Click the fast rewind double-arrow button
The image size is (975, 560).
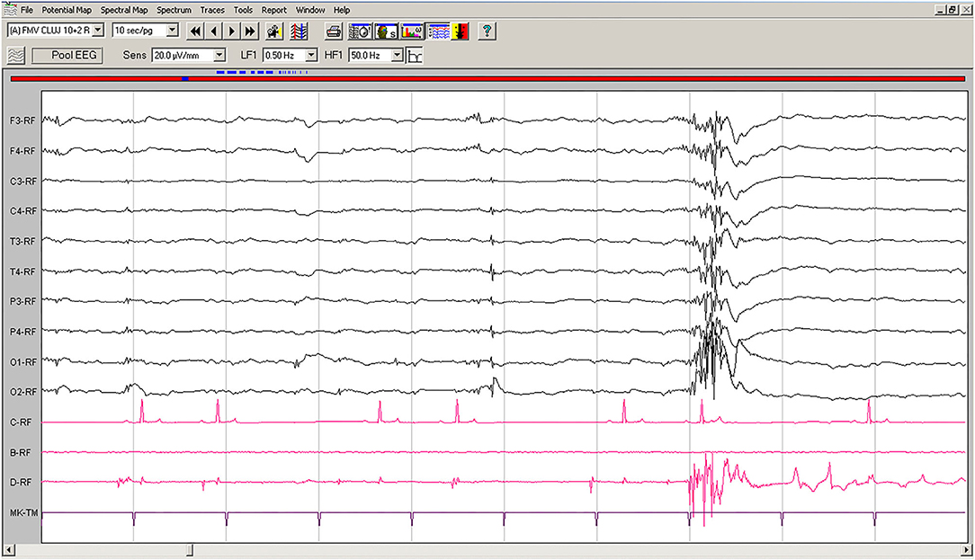coord(195,31)
